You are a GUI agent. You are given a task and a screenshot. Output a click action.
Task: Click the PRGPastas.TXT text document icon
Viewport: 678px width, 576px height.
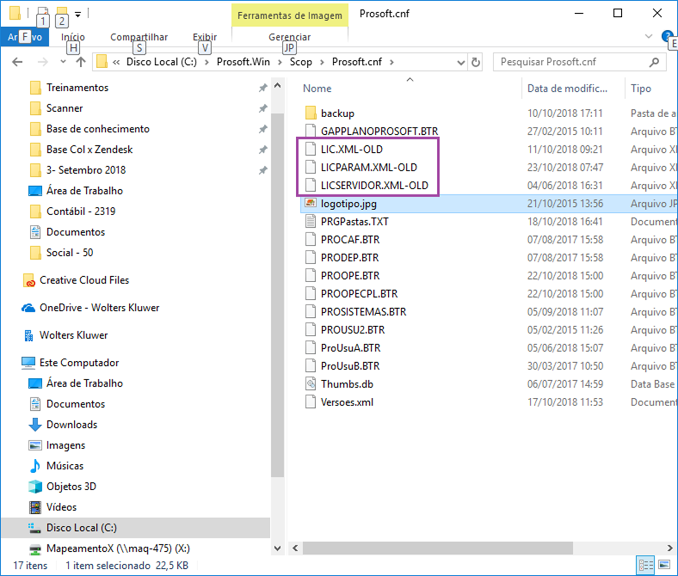[x=311, y=222]
